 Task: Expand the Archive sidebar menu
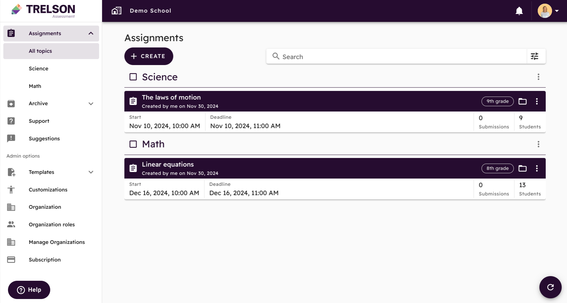[x=91, y=104]
